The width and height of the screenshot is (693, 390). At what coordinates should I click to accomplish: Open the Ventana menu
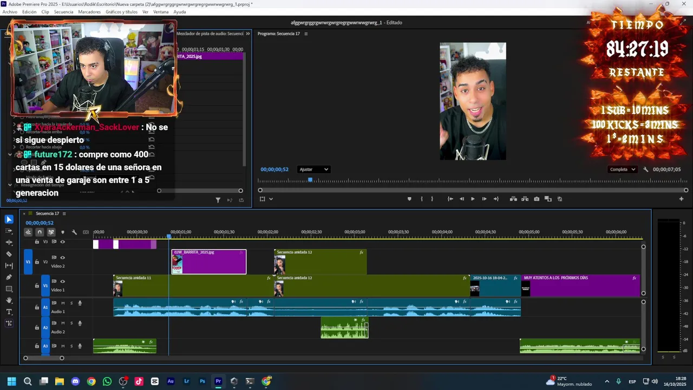click(x=161, y=12)
